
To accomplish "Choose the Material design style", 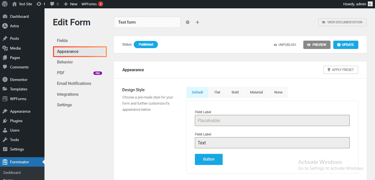I will pos(256,92).
